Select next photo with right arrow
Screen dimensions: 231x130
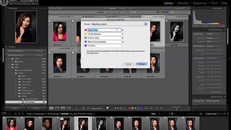(x=161, y=108)
